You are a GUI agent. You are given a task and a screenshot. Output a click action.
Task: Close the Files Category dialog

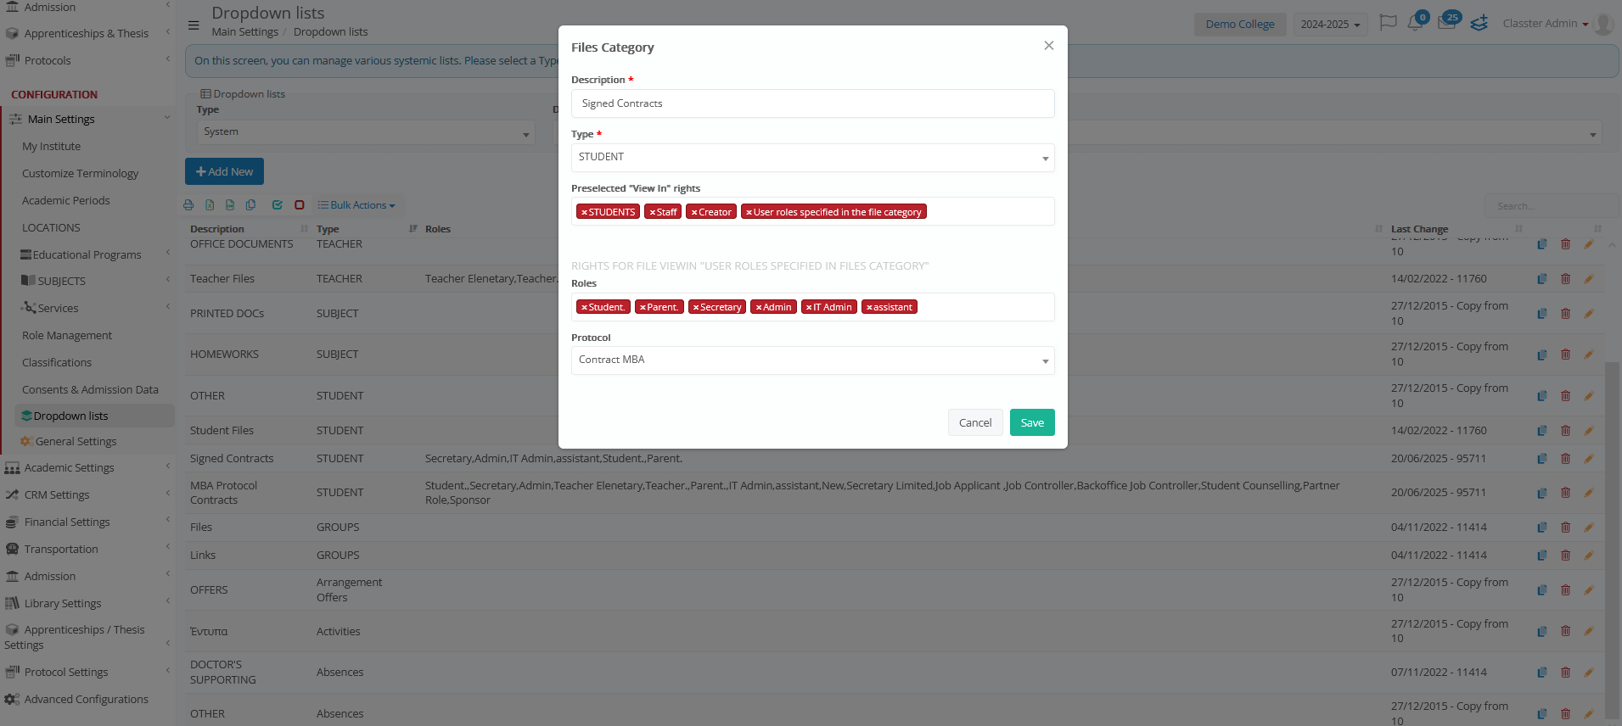pos(1049,46)
